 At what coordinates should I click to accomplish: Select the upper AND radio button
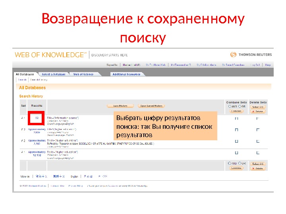coord(230,106)
